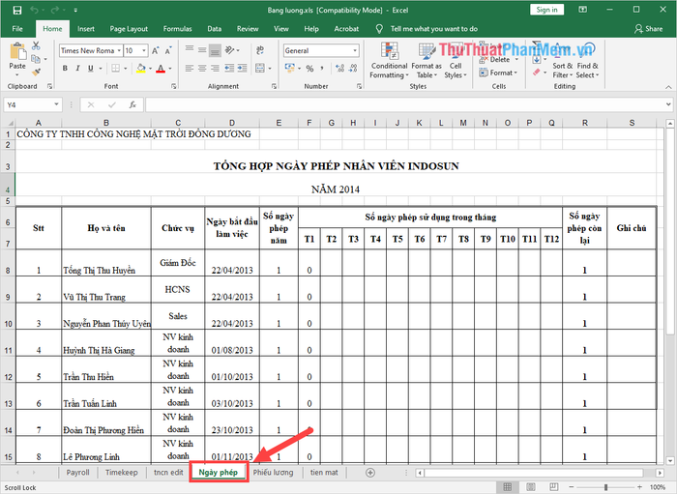Open the Timekeep sheet tab

(x=121, y=473)
